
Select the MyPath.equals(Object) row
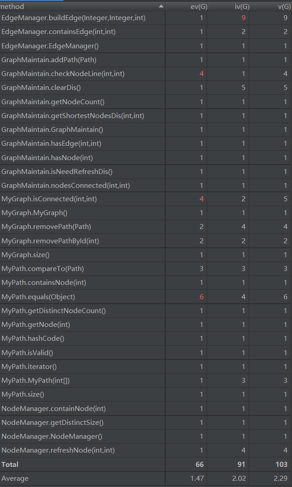tap(146, 296)
